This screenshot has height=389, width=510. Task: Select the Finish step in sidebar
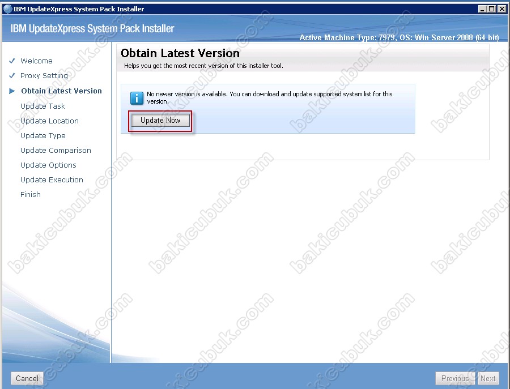pos(30,194)
